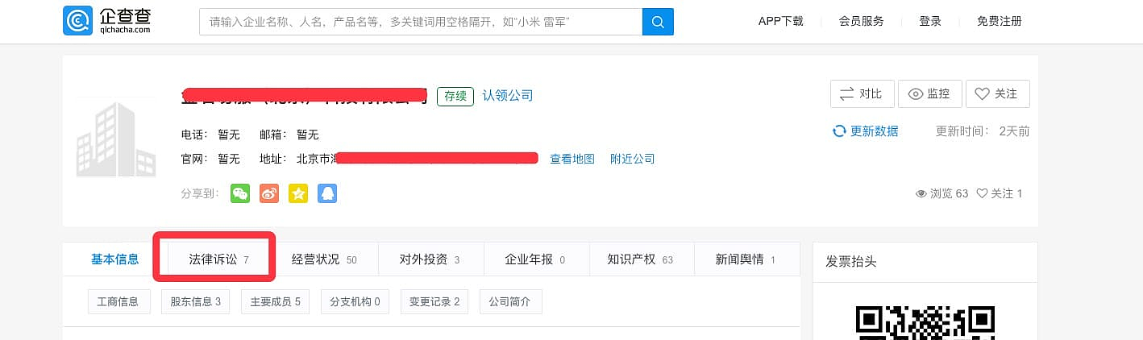Switch to 经营状况 tab

point(323,259)
